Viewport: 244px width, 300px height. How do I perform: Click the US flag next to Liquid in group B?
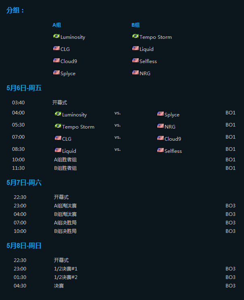pos(136,49)
